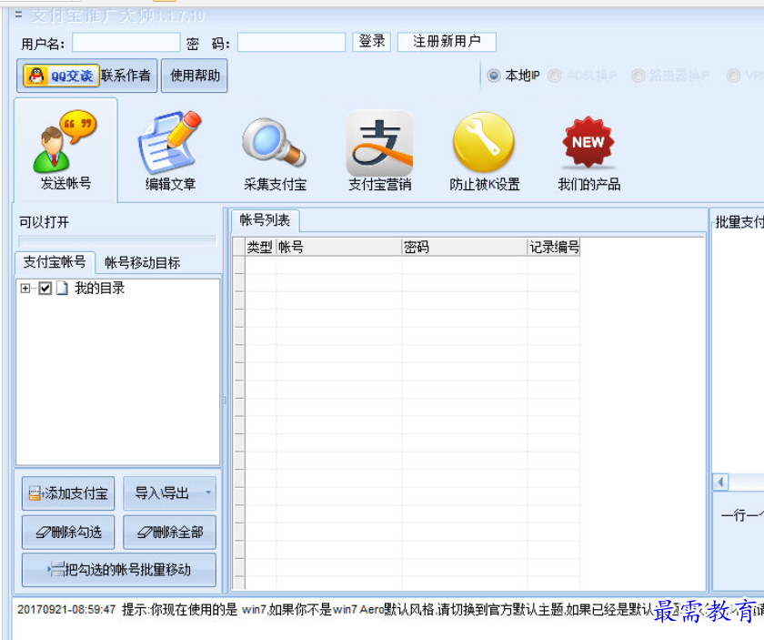Click the 联系作者 contact author button
This screenshot has height=640, width=764.
point(126,76)
